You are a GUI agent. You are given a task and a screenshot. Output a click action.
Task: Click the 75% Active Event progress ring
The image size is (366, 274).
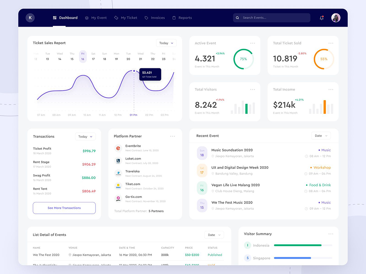(x=243, y=59)
